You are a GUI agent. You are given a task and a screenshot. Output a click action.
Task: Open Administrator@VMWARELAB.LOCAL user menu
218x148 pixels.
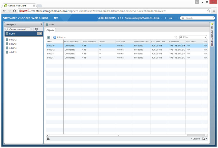coord(143,18)
